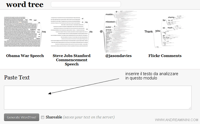Click the word tree logo
This screenshot has height=124, width=200.
click(25, 5)
